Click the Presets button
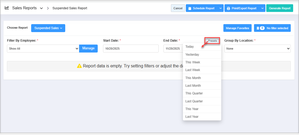This screenshot has width=299, height=135. [x=212, y=41]
